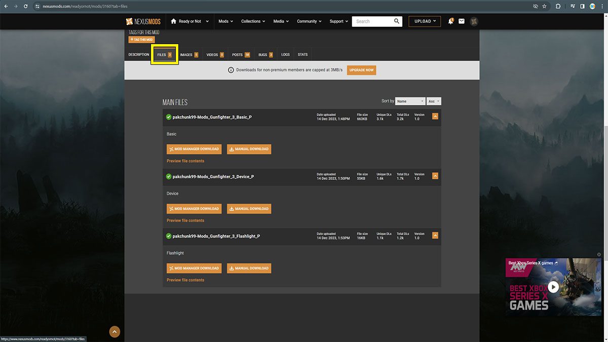Screen dimensions: 608x342
Task: Switch to the Stats tab
Action: pyautogui.click(x=302, y=55)
